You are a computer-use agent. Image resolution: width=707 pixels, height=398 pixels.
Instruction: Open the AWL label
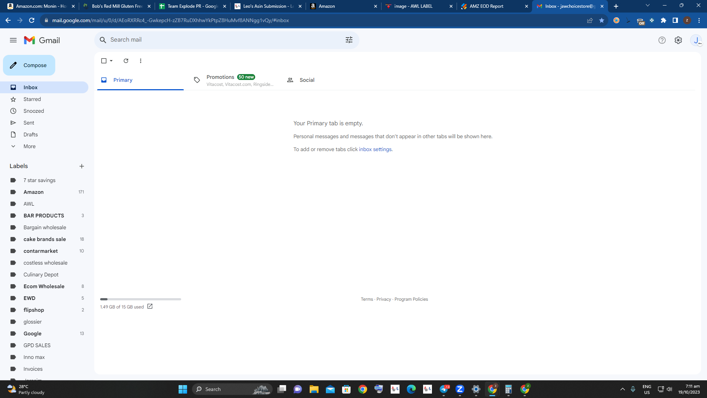(44, 204)
